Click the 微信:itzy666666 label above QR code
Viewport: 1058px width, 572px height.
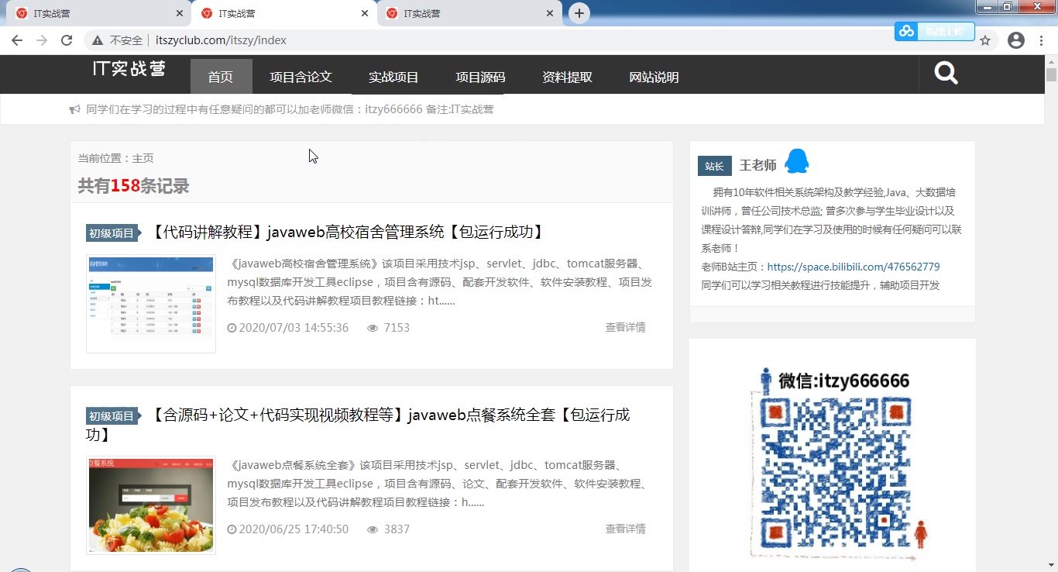(x=843, y=381)
